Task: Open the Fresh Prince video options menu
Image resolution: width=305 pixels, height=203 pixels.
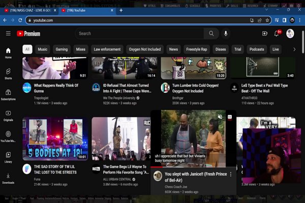Action: pos(231,174)
